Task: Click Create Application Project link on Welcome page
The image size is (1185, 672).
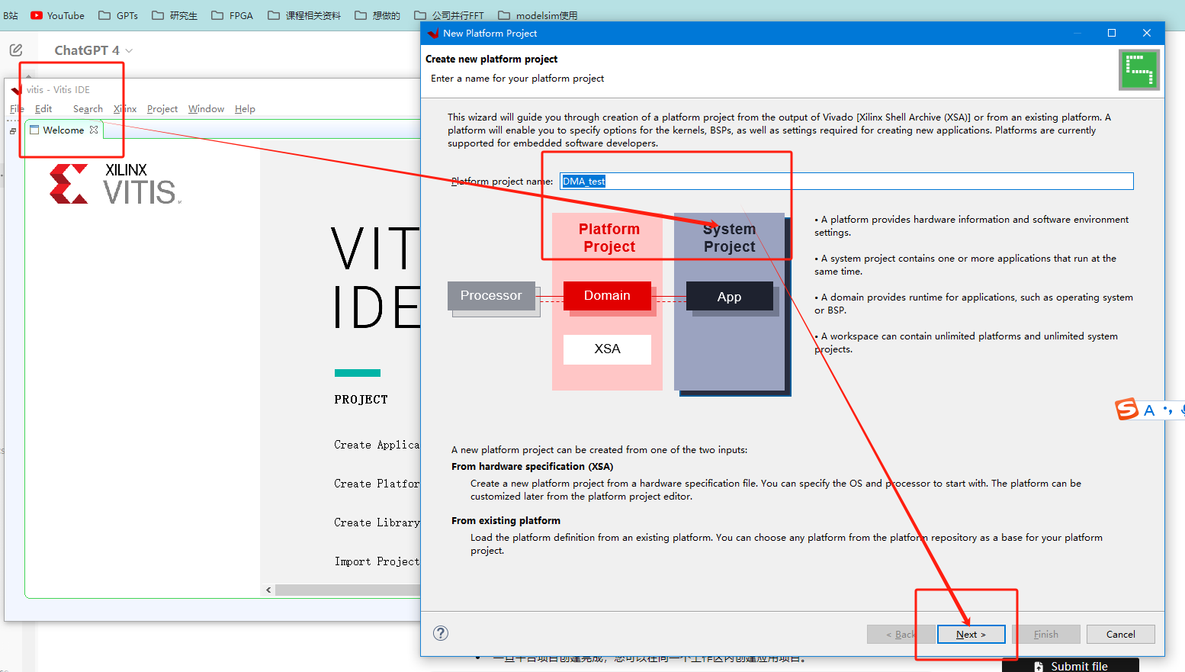Action: click(x=377, y=445)
